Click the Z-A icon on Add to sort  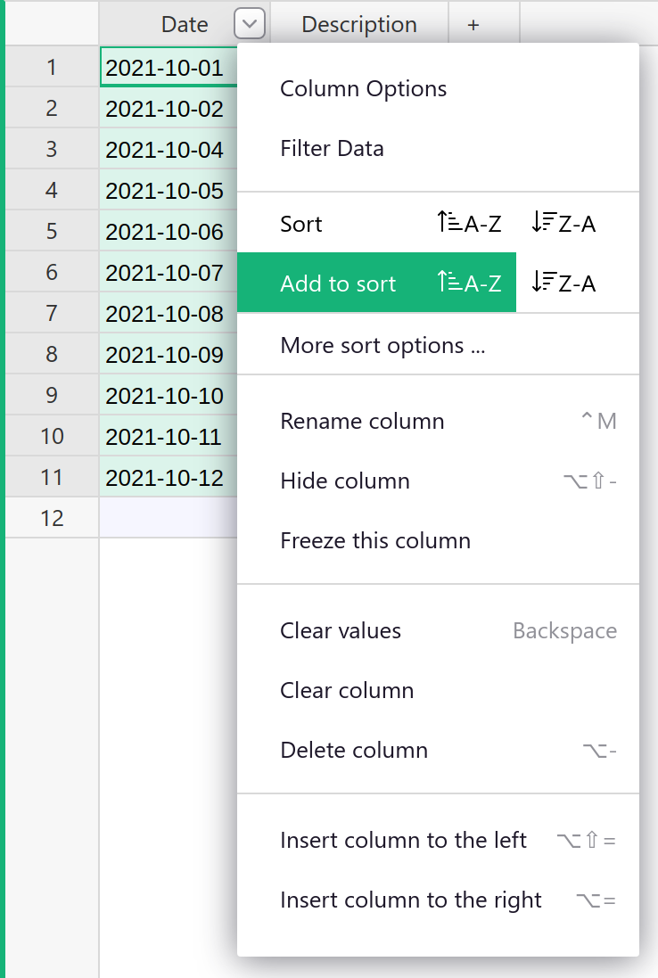click(563, 283)
